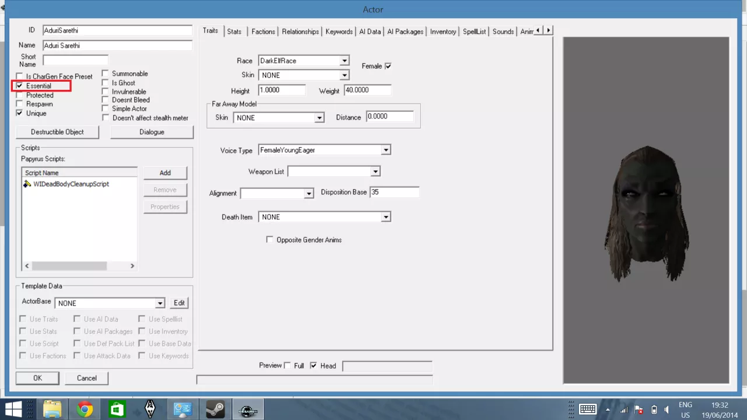Viewport: 747px width, 420px height.
Task: Click the script list horizontal scrollbar thumb
Action: [x=69, y=266]
